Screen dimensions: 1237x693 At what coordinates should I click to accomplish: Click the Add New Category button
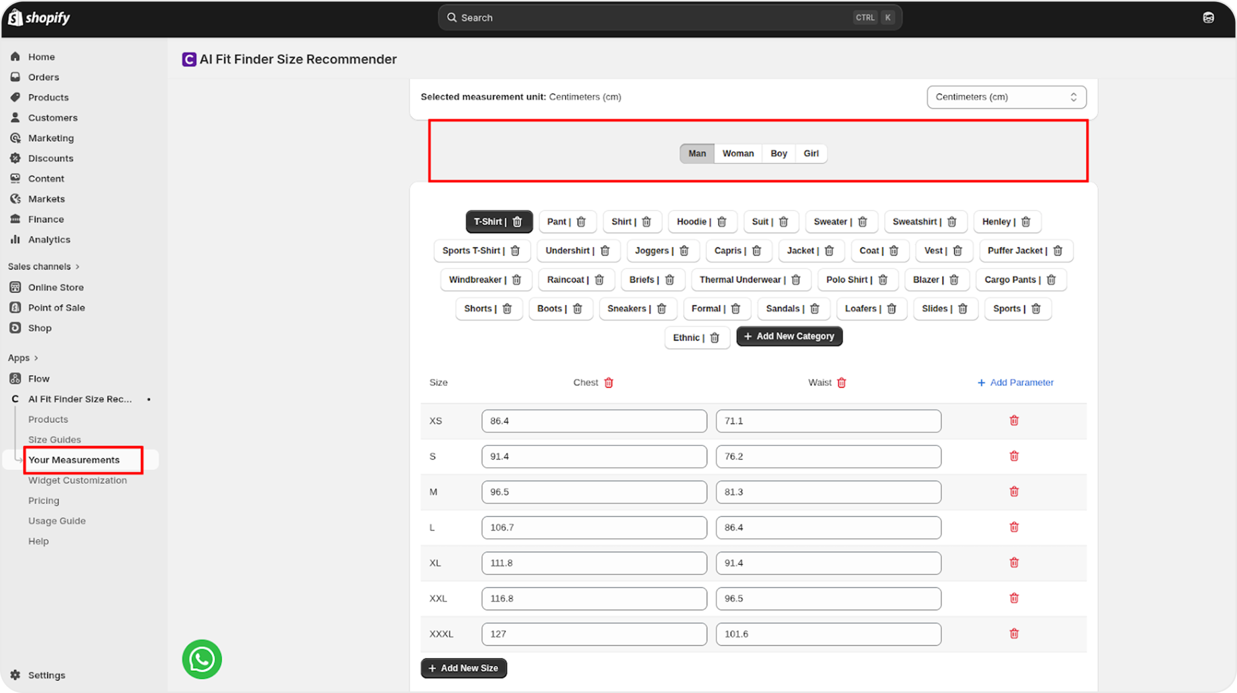789,336
